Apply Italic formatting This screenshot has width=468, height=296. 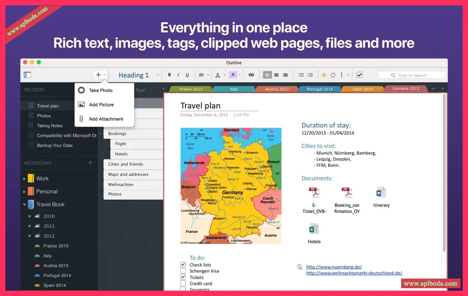click(178, 75)
